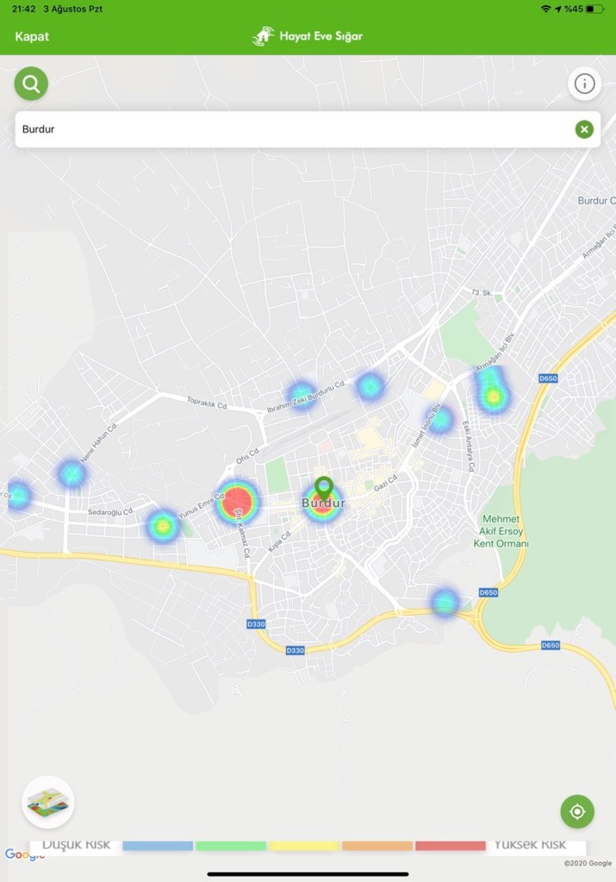616x882 pixels.
Task: Select the blue low-risk legend swatch
Action: 158,846
